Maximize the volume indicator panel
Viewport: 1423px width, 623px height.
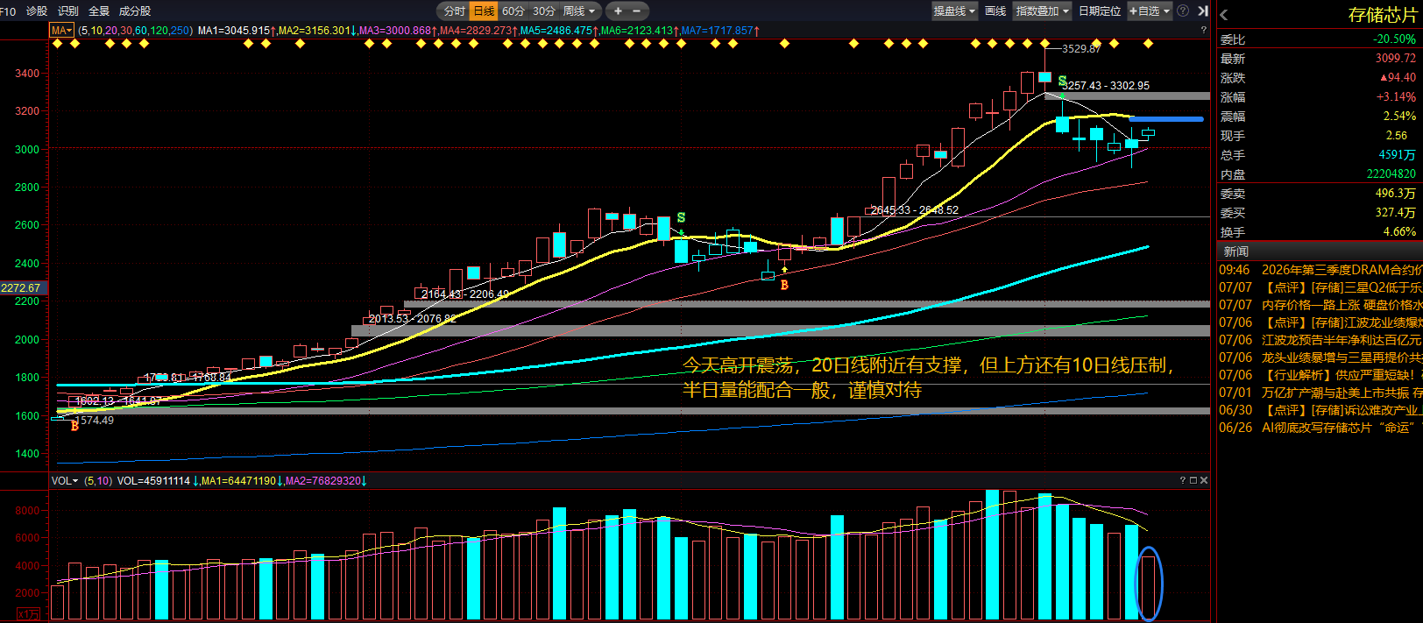[1193, 480]
